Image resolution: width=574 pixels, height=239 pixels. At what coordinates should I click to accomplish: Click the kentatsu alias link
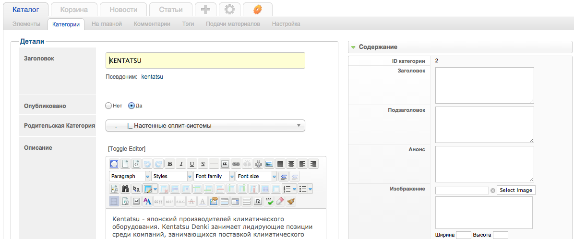pos(152,77)
